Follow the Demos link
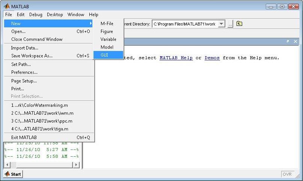 (212, 58)
